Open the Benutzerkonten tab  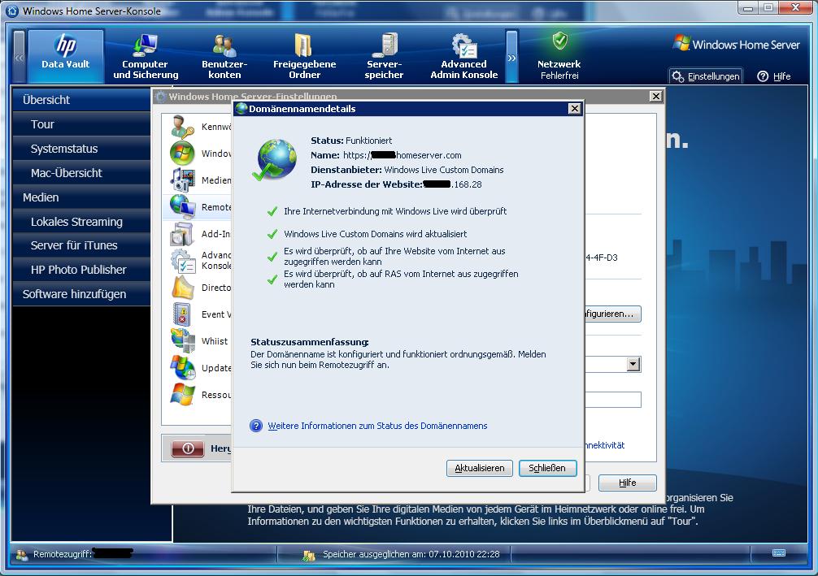pyautogui.click(x=224, y=56)
